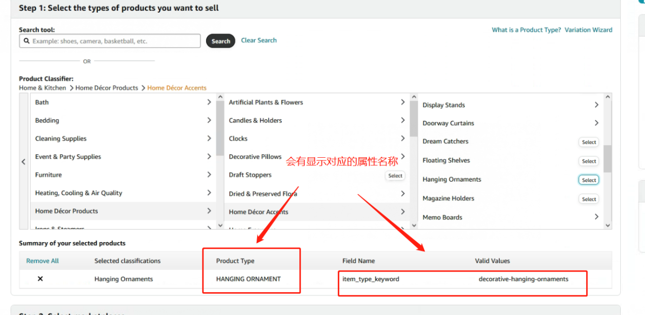Screen dimensions: 645x315
Task: Click first column scrollbar up arrow
Action: [220, 97]
